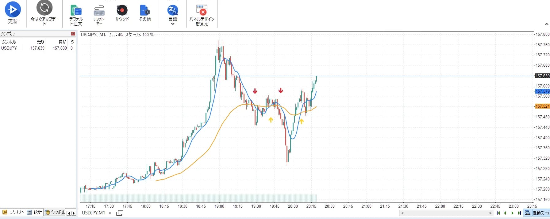
Task: Close the シンボル panel with red X
Action: (73, 34)
